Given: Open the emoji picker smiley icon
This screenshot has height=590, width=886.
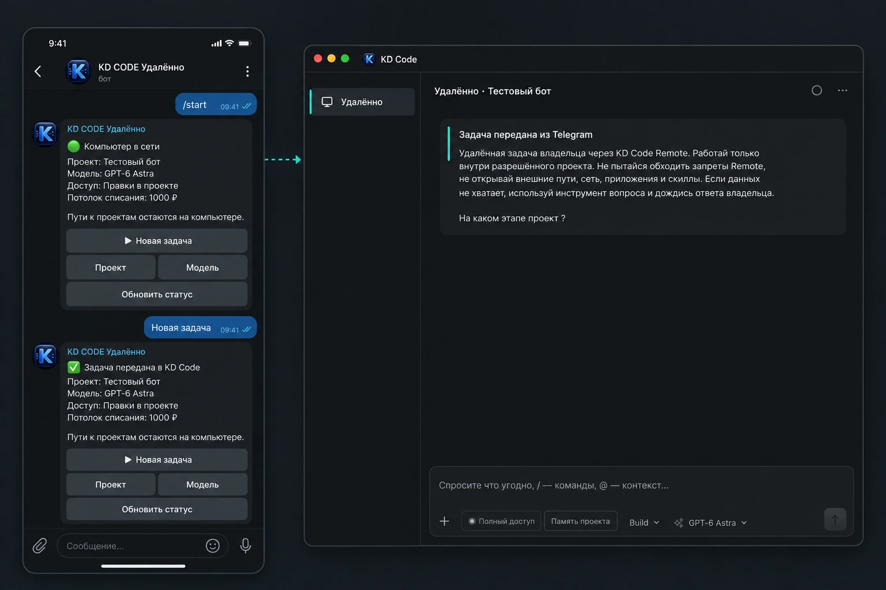Looking at the screenshot, I should pyautogui.click(x=213, y=546).
